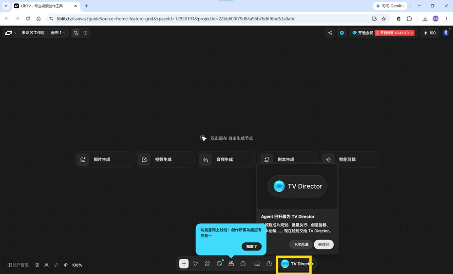This screenshot has width=453, height=274.
Task: Choose 剧本生成 script generation card
Action: tap(287, 158)
